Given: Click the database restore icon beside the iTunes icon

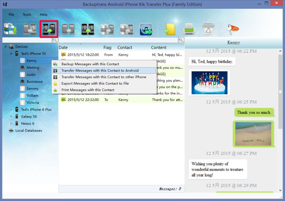Looking at the screenshot, I should (127, 29).
